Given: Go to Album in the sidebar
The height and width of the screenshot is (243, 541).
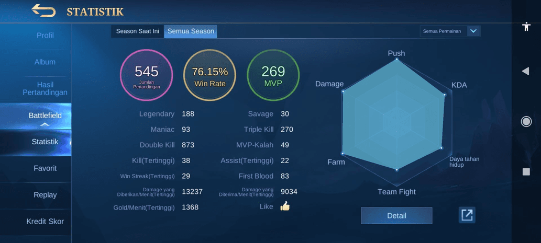Looking at the screenshot, I should (x=45, y=62).
